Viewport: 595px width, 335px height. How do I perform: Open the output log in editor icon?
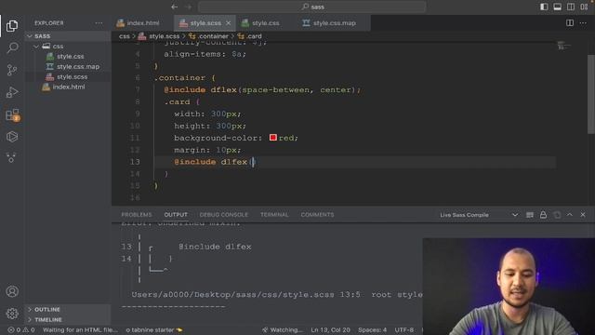click(x=557, y=215)
